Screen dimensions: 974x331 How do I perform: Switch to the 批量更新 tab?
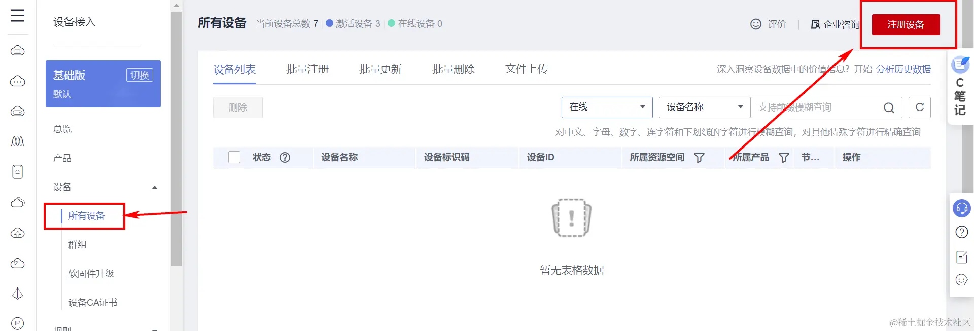(380, 69)
